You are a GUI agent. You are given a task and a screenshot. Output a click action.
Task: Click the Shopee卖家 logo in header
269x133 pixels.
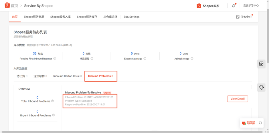(208, 6)
